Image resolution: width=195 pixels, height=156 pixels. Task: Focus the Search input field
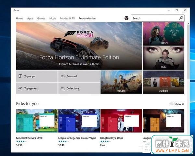pyautogui.click(x=157, y=18)
